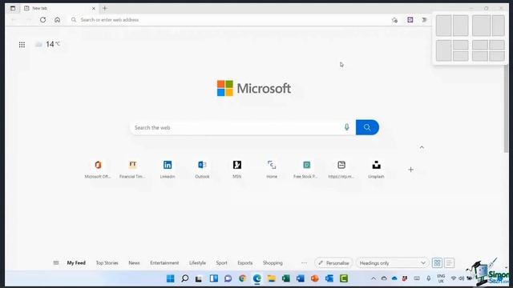Open the Home quick link tile
The image size is (513, 288).
[272, 169]
